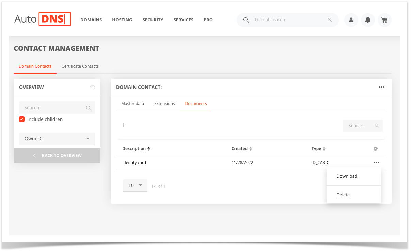Viewport: 412px width, 252px height.
Task: Click the Overview reset/refresh icon
Action: (93, 87)
